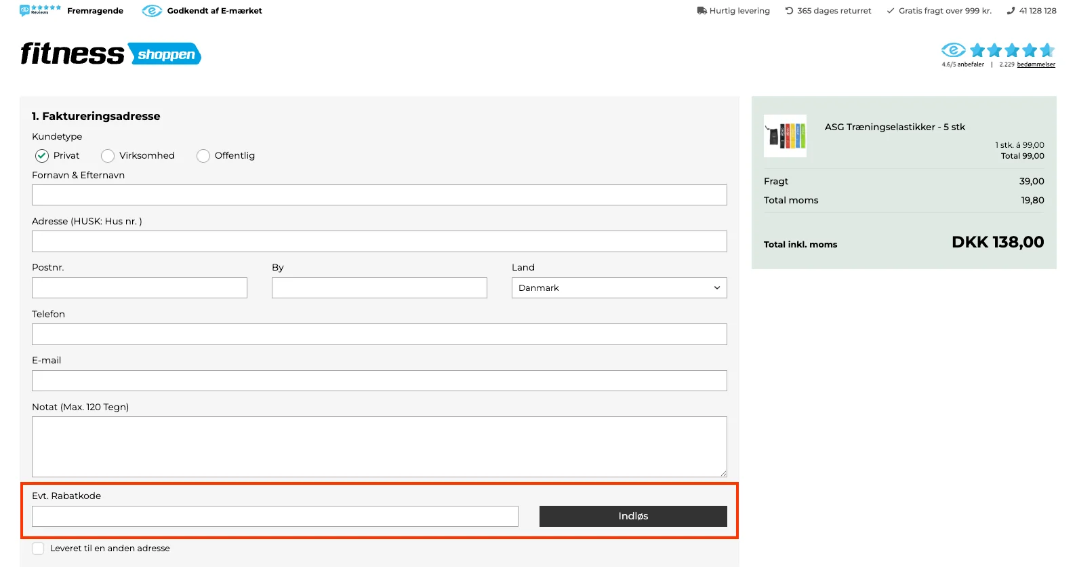
Task: Focus the Evt. Rabatkode input field
Action: coord(275,517)
